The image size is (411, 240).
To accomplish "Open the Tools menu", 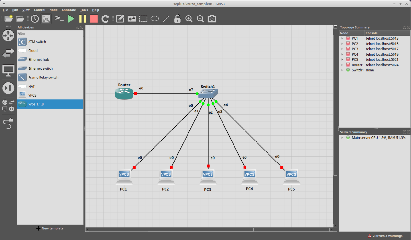I will (x=84, y=10).
